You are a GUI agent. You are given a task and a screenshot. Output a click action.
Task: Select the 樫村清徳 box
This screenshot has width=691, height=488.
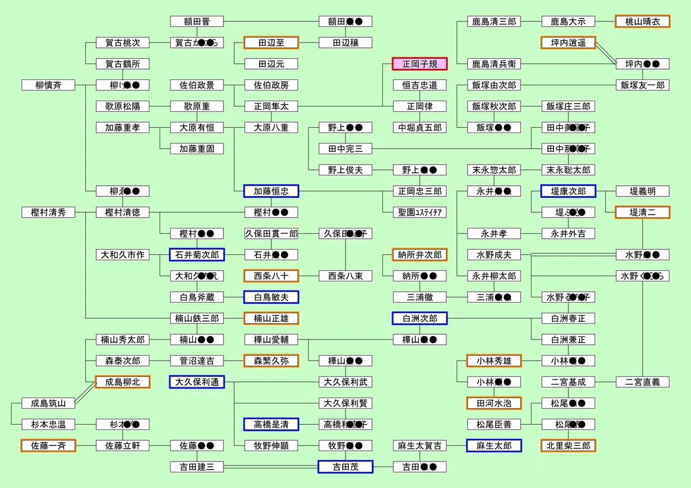pyautogui.click(x=123, y=213)
